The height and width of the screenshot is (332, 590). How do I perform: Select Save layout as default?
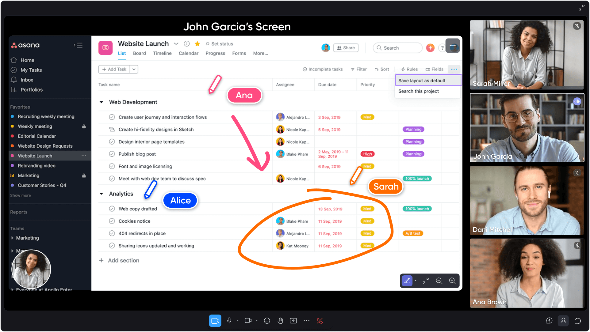click(x=422, y=81)
